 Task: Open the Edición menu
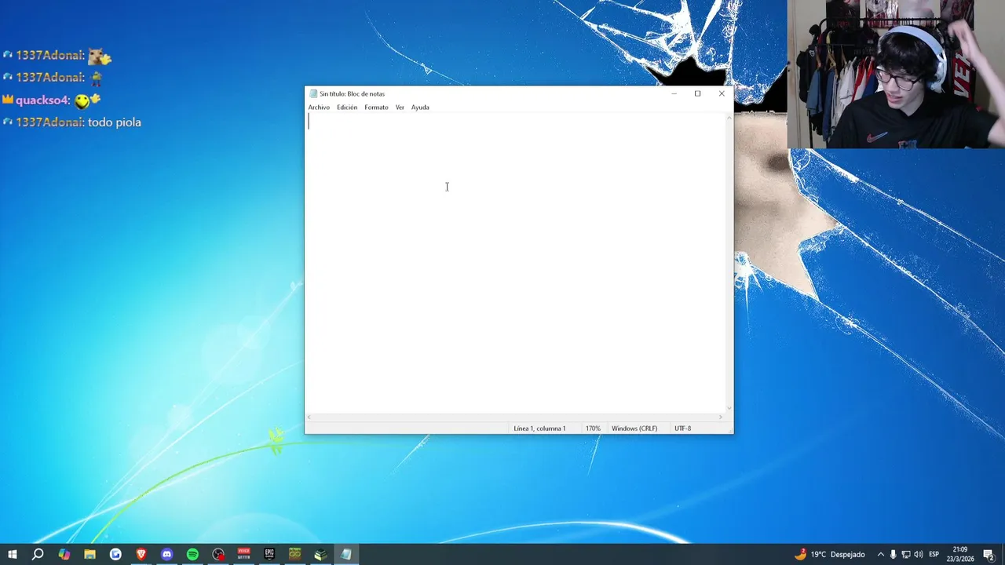[347, 108]
